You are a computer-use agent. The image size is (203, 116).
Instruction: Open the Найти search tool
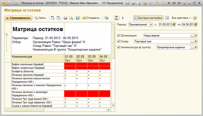click(x=41, y=18)
